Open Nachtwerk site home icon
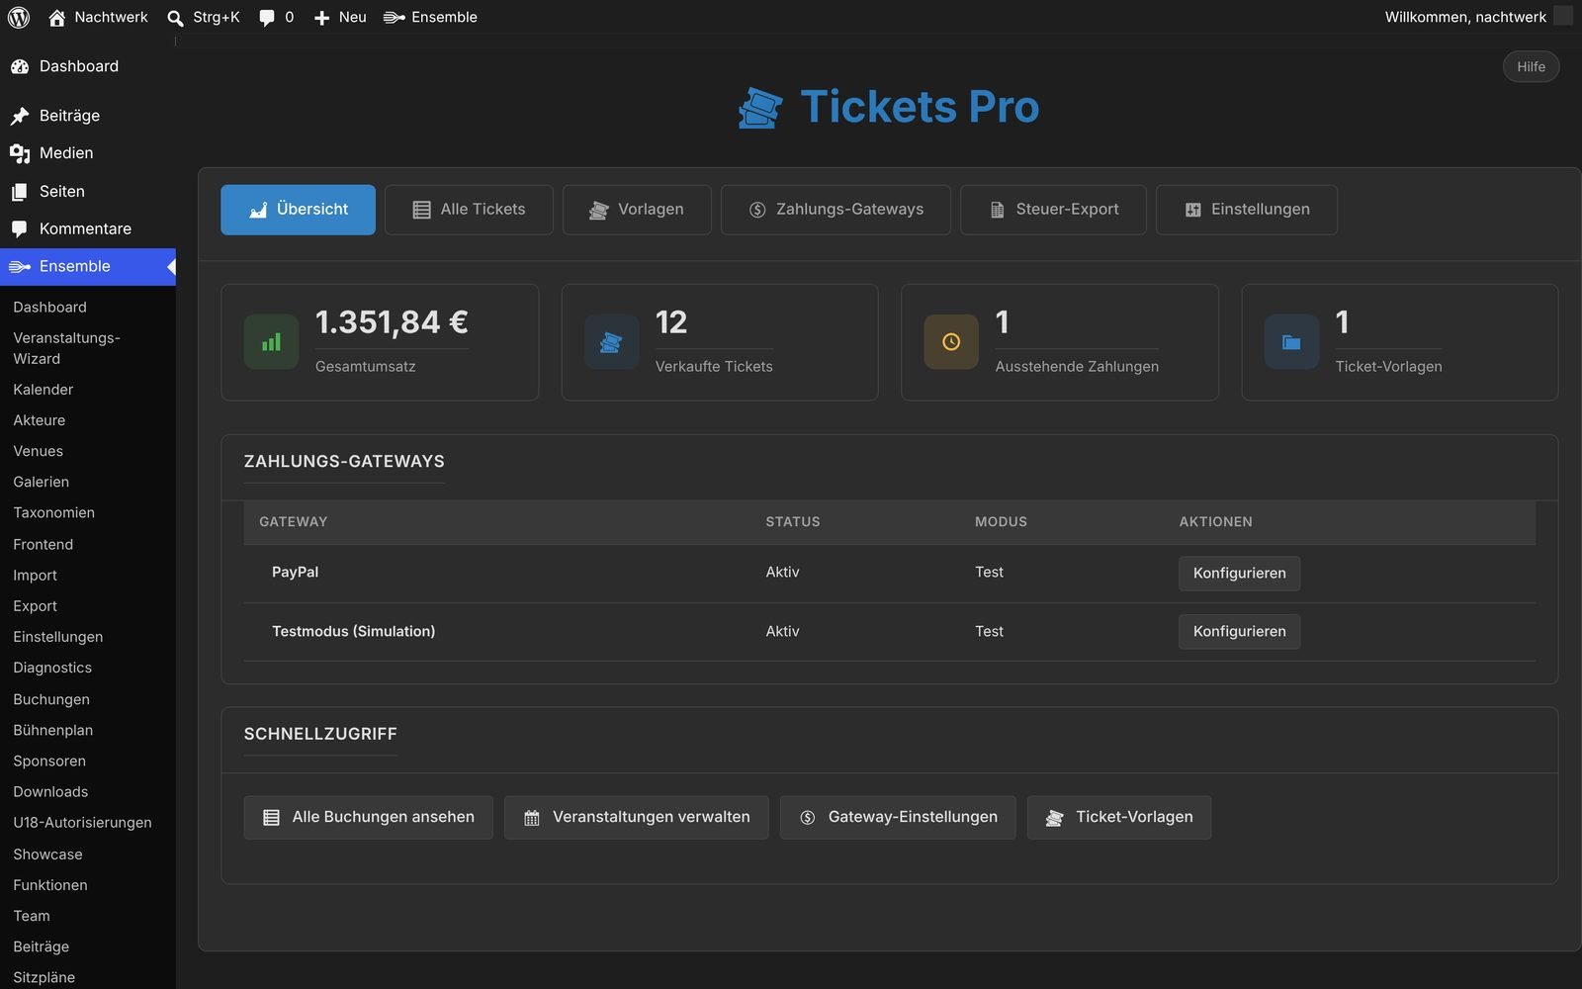The height and width of the screenshot is (989, 1582). pyautogui.click(x=57, y=17)
